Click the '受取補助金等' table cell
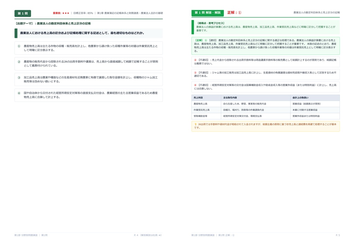Image resolution: width=354 pixels, height=250 pixels. coord(206,116)
